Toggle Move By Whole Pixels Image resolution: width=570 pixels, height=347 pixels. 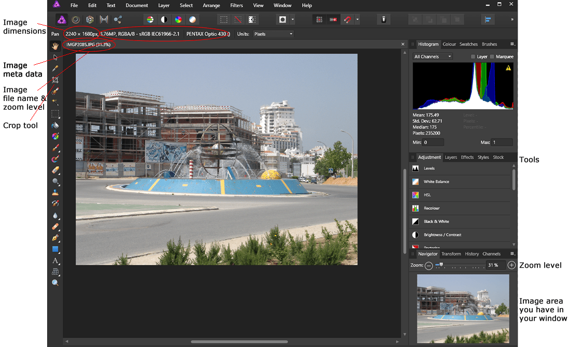333,20
